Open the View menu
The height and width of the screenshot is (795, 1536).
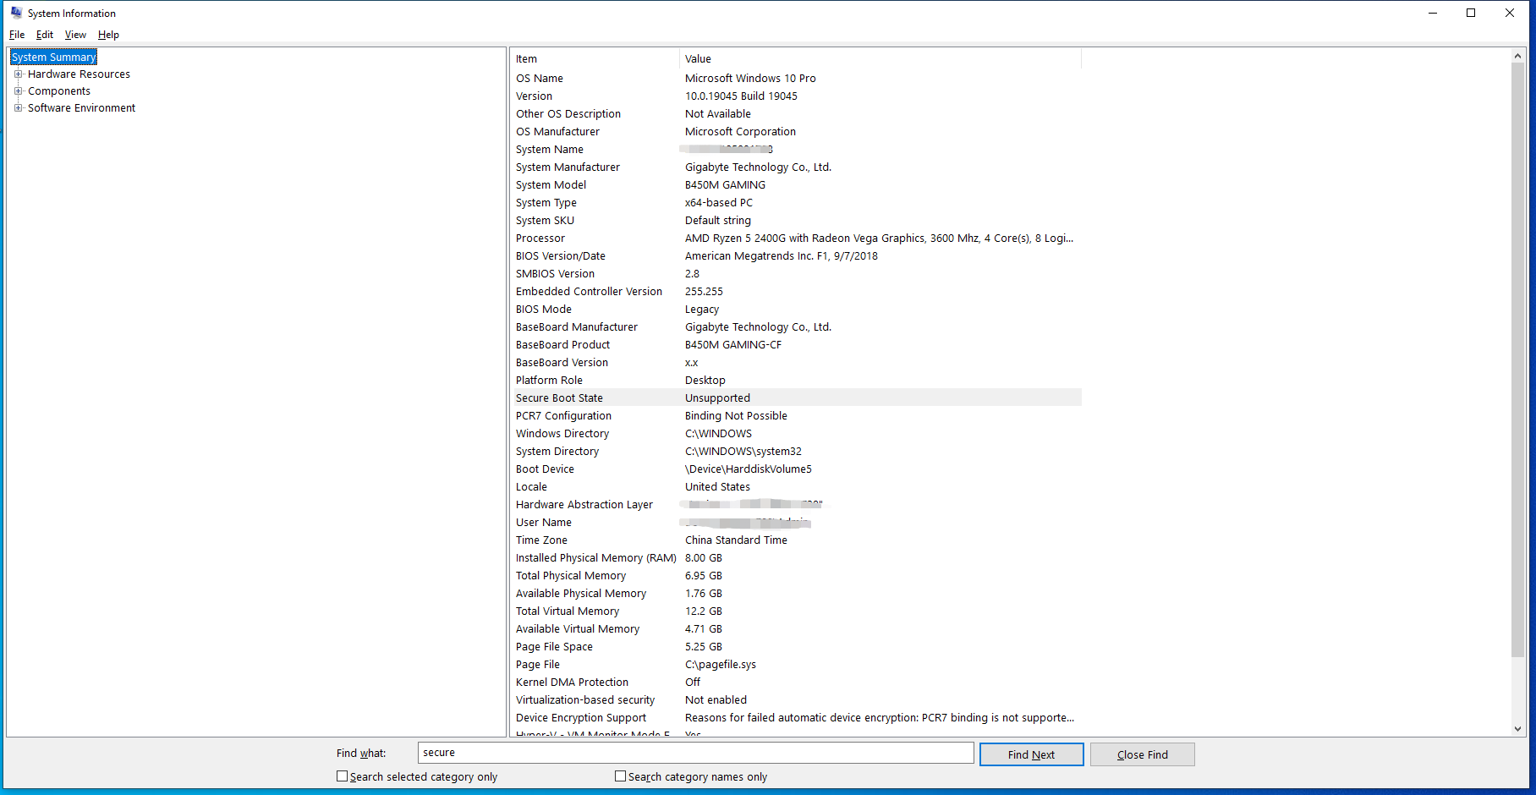click(x=74, y=35)
